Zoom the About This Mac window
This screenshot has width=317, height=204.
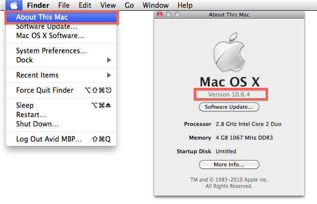(177, 15)
